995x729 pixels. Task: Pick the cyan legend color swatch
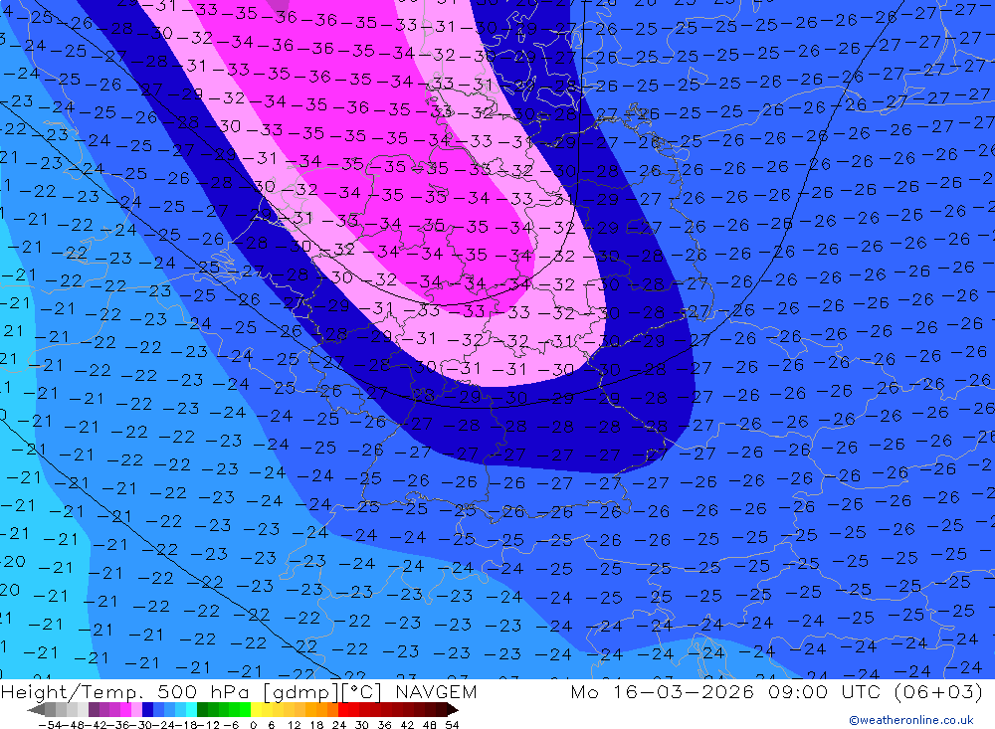click(191, 710)
